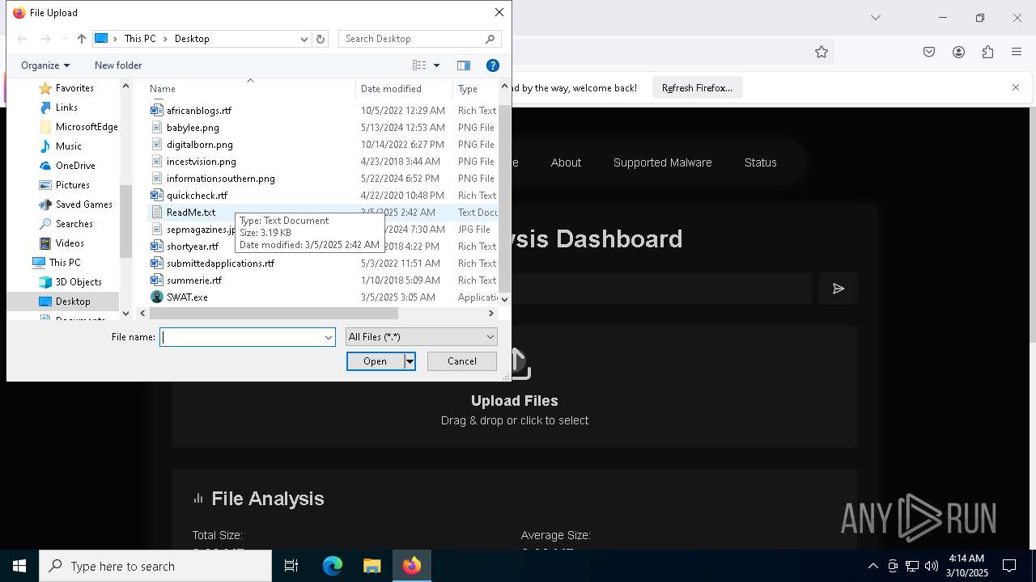
Task: Select SWAT.exe application file
Action: click(187, 297)
